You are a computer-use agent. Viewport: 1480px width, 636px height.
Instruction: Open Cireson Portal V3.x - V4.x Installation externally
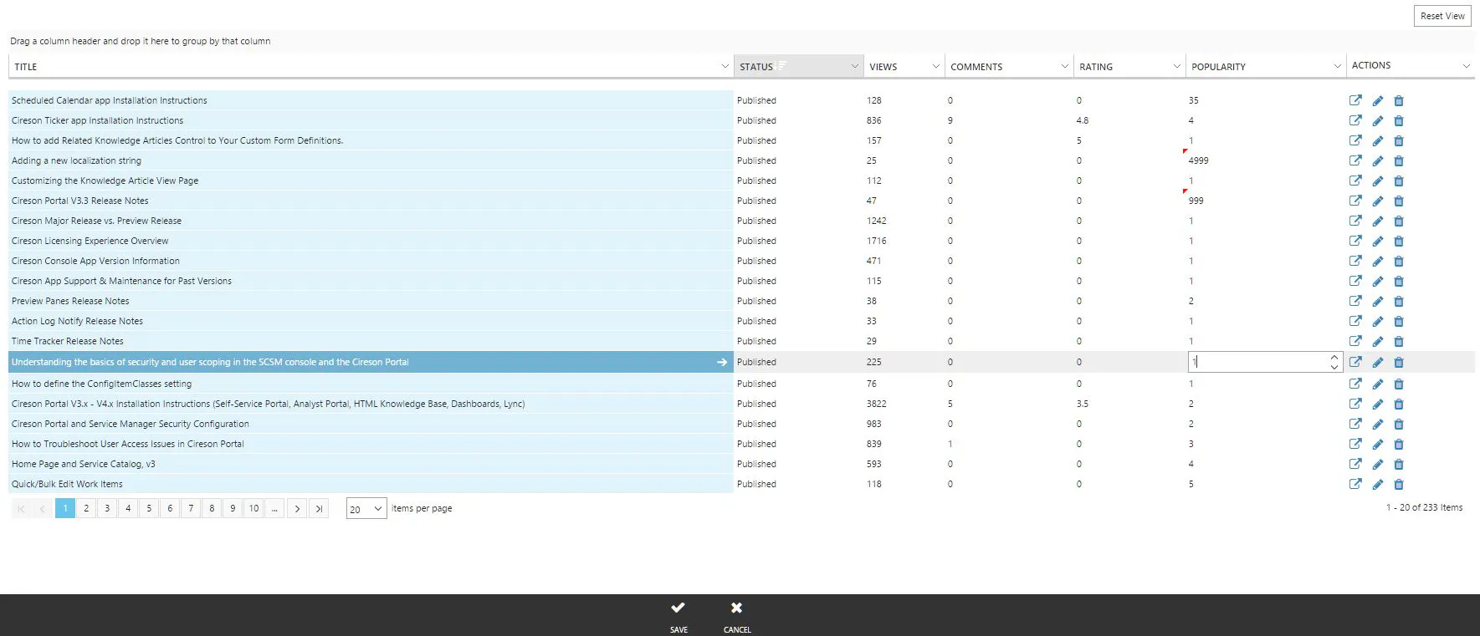tap(1355, 404)
